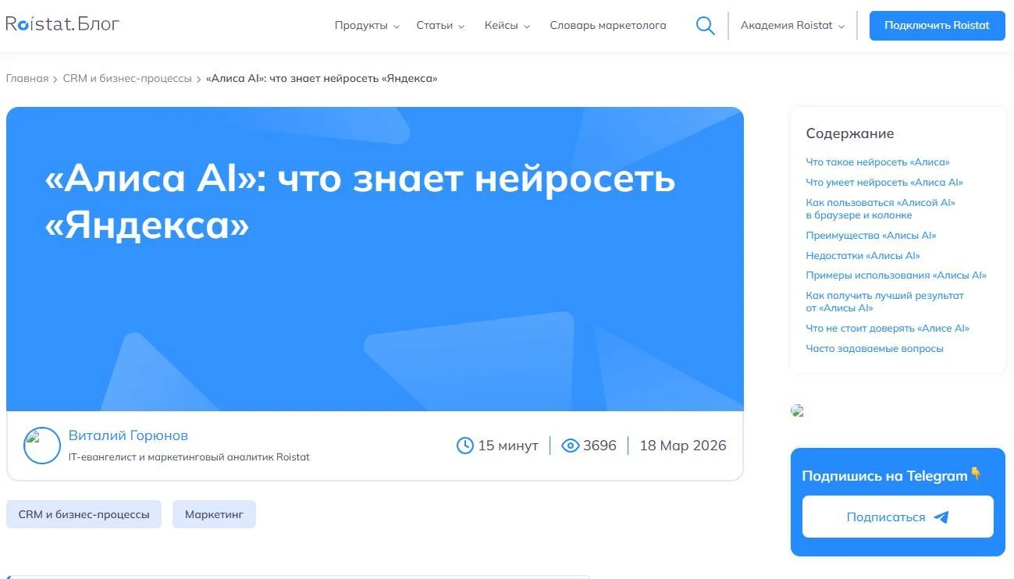This screenshot has height=579, width=1014.
Task: Click the Roistat Блог logo
Action: 62,24
